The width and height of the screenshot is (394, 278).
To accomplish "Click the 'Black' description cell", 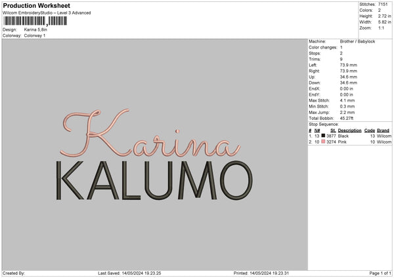I will click(343, 136).
